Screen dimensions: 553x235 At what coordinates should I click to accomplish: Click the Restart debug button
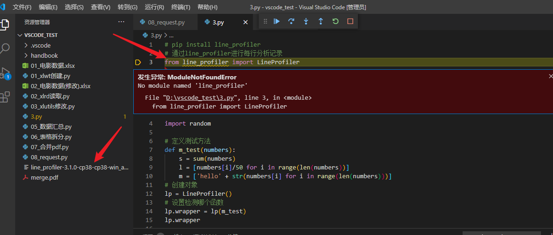[x=335, y=22]
